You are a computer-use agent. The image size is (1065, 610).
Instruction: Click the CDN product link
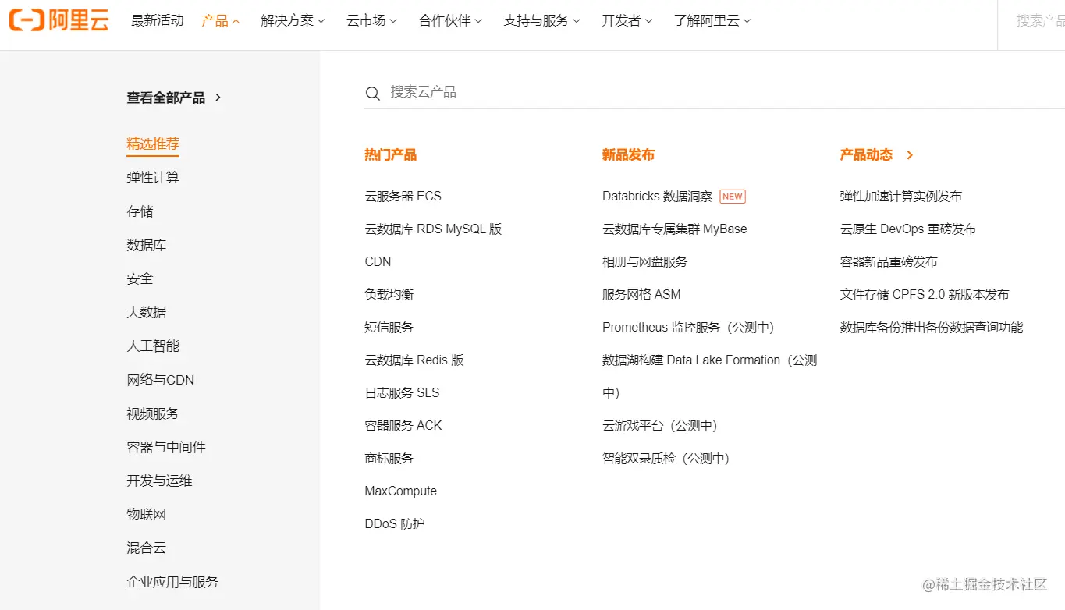coord(378,262)
